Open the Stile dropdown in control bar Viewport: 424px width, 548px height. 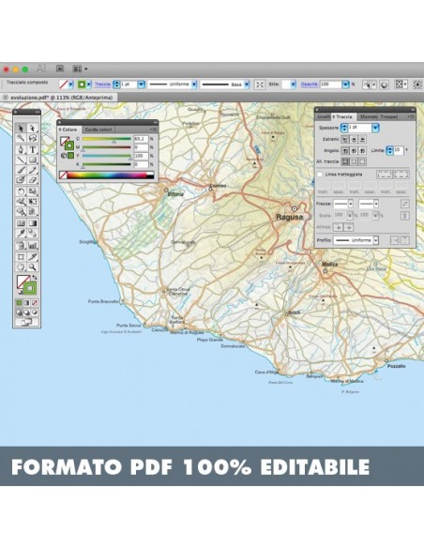click(293, 84)
